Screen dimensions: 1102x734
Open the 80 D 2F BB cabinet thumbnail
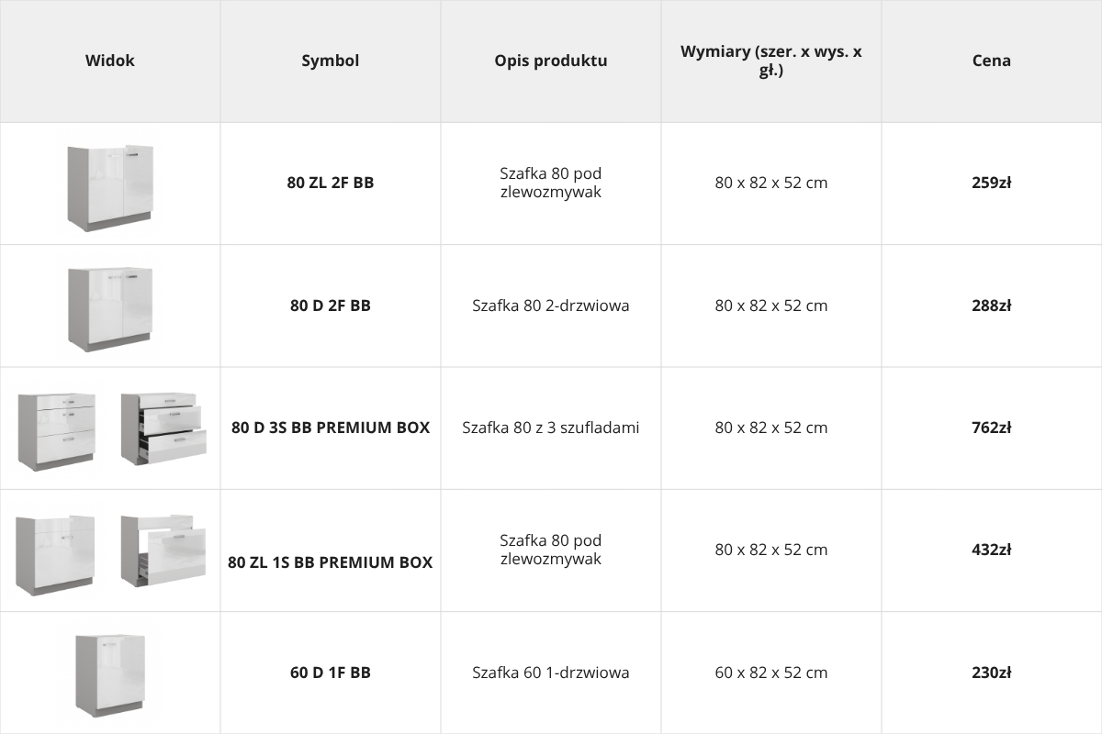point(110,309)
